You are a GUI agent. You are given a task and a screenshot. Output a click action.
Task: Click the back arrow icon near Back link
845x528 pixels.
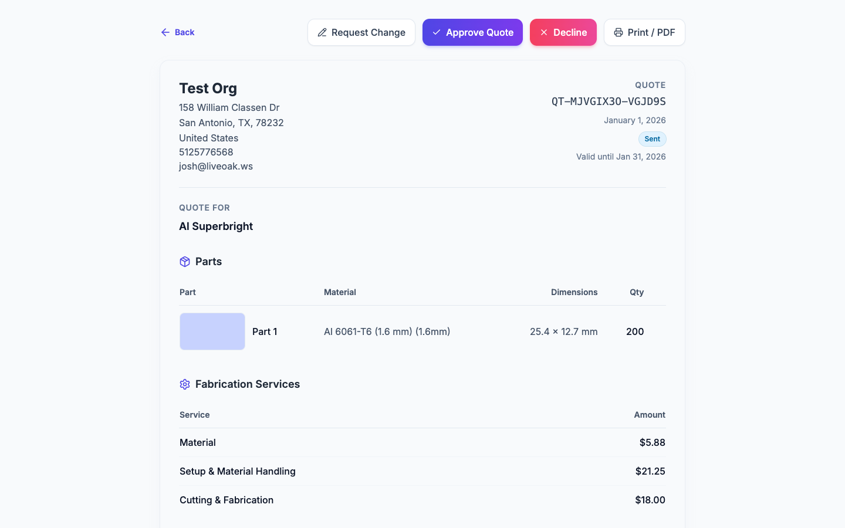point(165,32)
